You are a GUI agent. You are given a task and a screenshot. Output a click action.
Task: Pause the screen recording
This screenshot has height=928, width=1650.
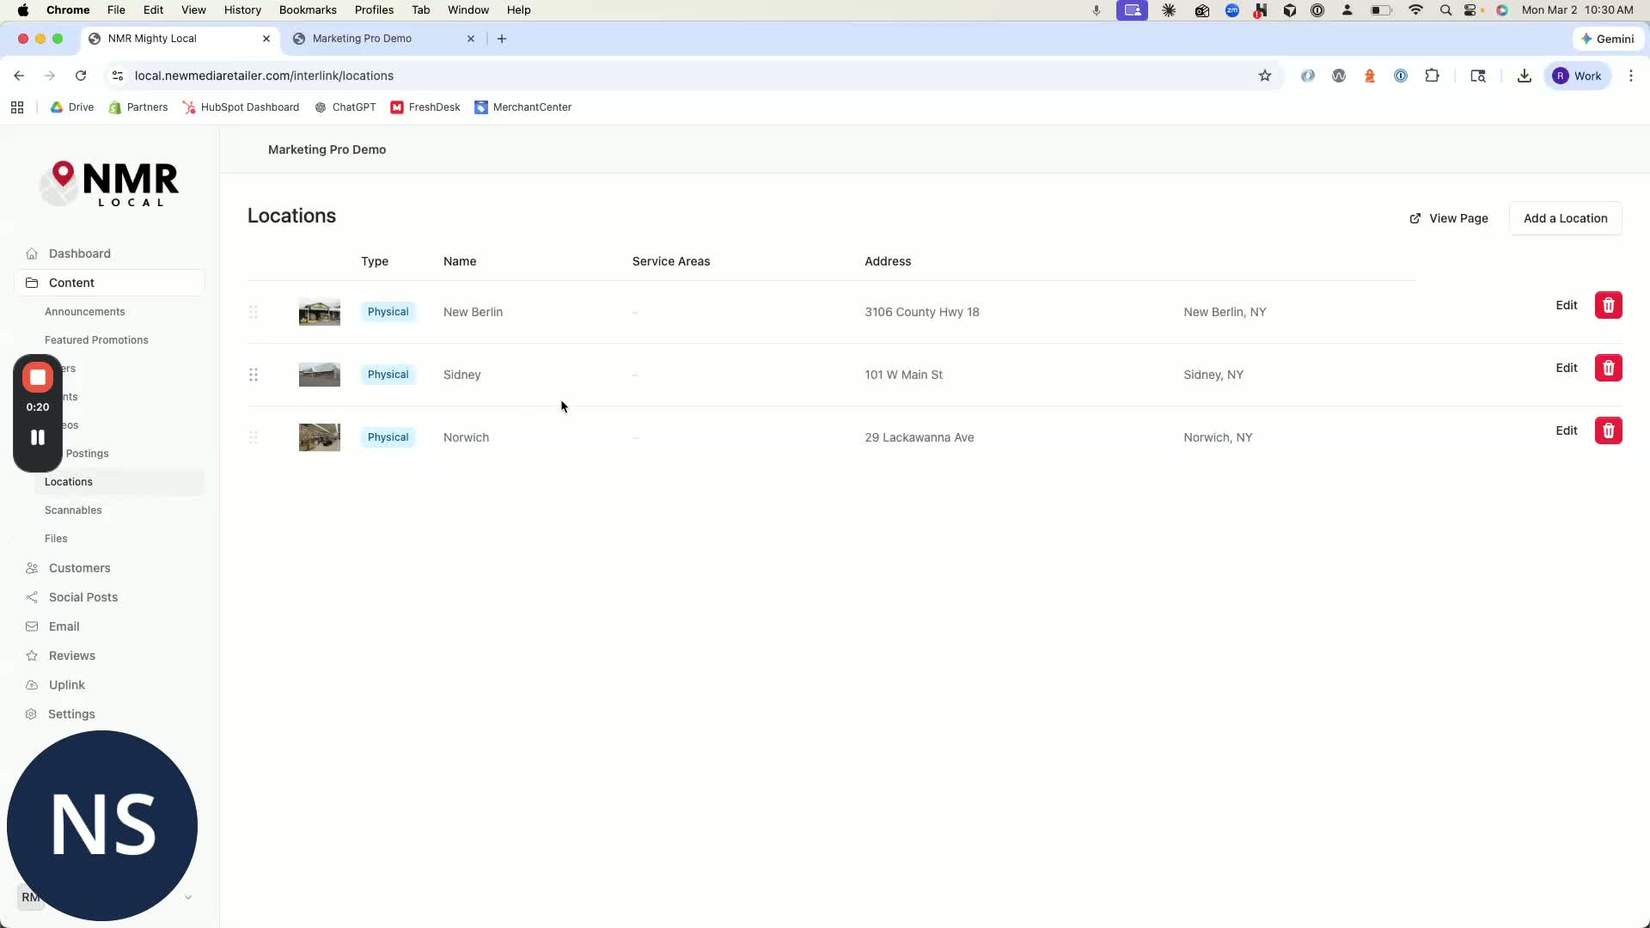[x=38, y=437]
